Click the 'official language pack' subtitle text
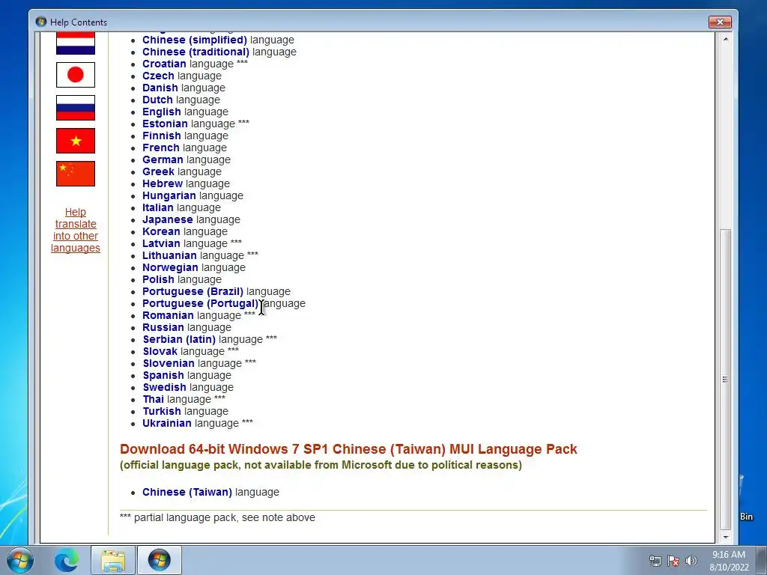Viewport: 767px width, 575px height. click(x=321, y=464)
